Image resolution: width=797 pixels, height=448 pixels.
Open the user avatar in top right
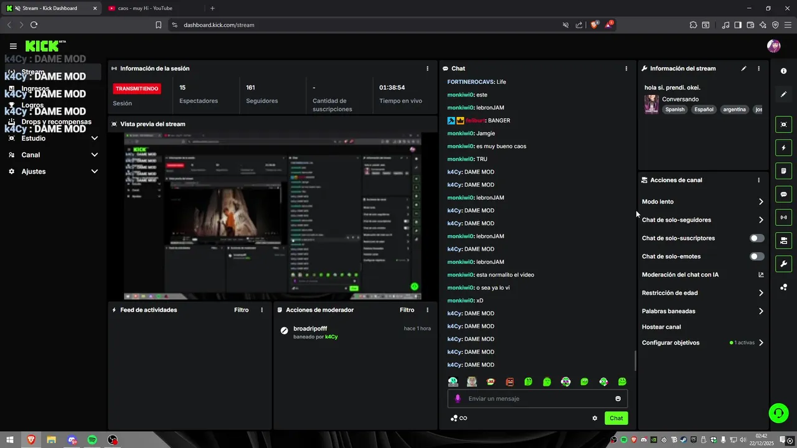(773, 46)
